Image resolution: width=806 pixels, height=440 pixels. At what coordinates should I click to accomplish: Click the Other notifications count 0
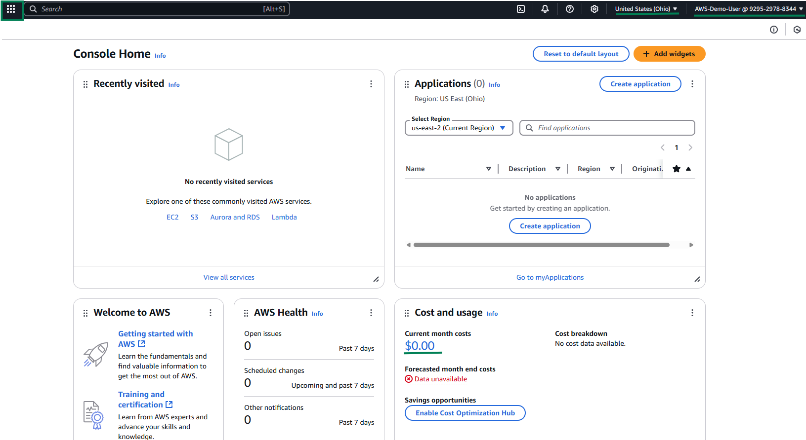coord(248,420)
